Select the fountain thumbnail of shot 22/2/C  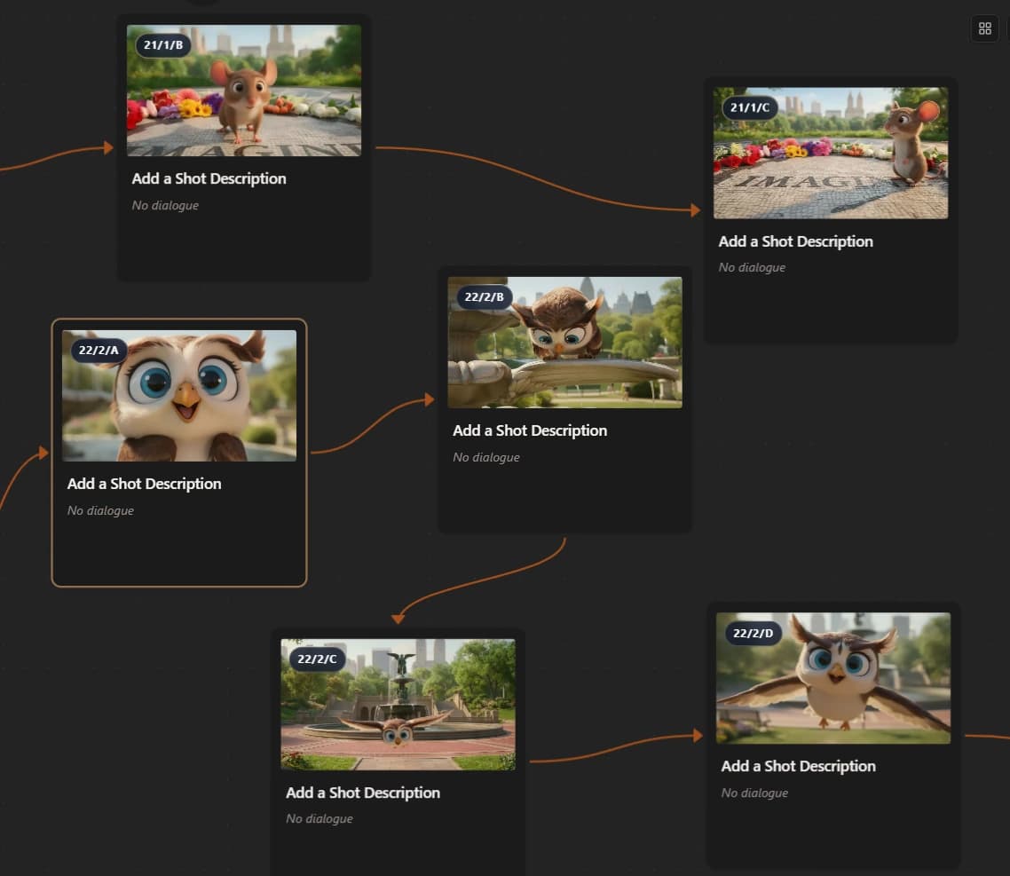[x=398, y=704]
